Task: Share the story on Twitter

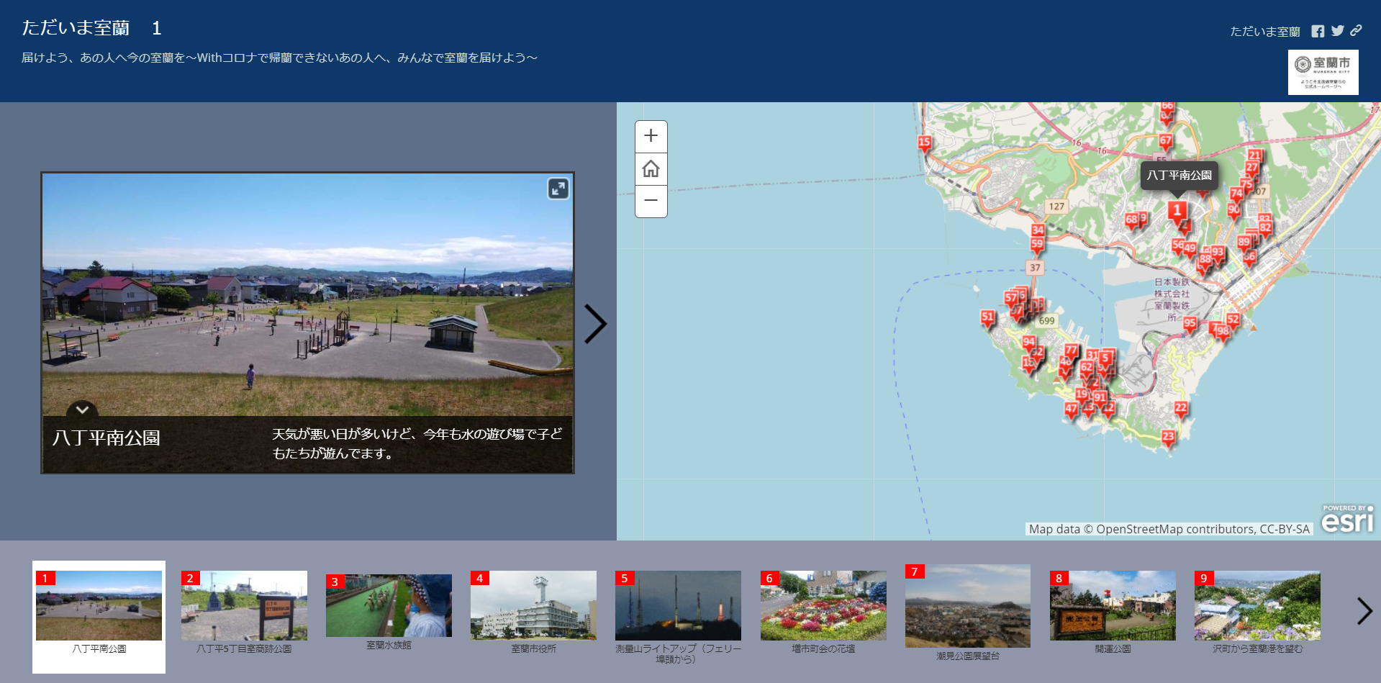Action: (1337, 31)
